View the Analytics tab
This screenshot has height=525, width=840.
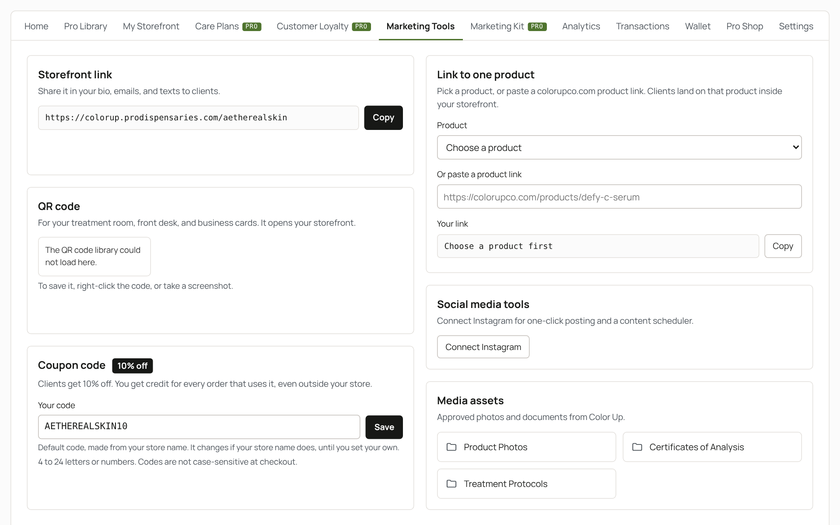[581, 26]
